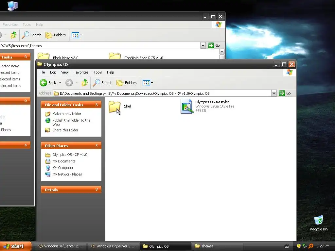
Task: Click the Make a new folder icon
Action: point(48,114)
